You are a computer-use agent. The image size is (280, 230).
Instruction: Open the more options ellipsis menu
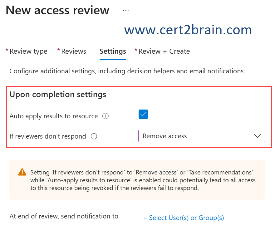coord(125,10)
